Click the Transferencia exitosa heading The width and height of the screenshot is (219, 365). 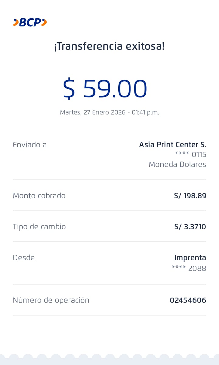point(109,46)
